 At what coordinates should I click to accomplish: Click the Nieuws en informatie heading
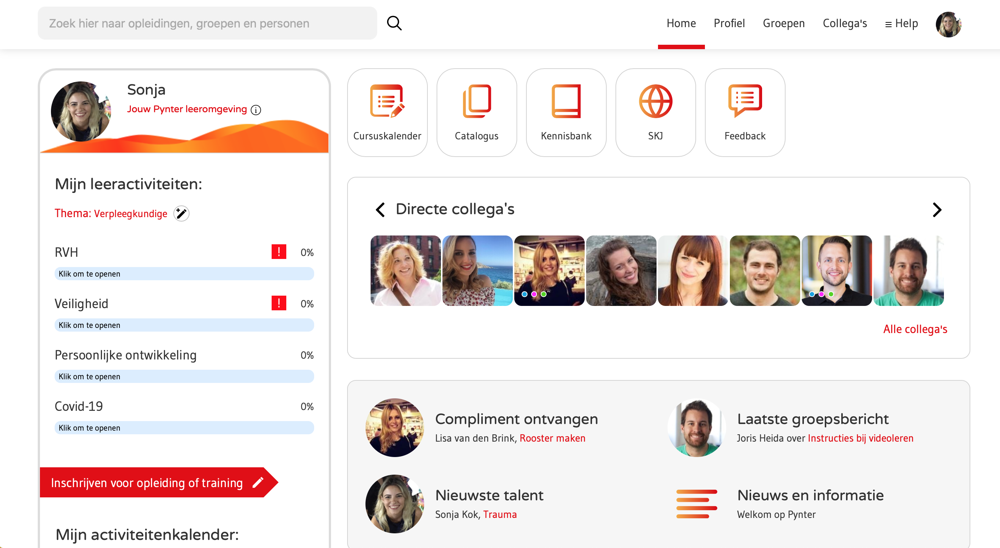tap(810, 495)
